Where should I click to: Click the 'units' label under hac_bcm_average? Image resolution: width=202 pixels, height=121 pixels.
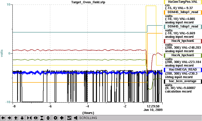pyautogui.click(x=169, y=85)
